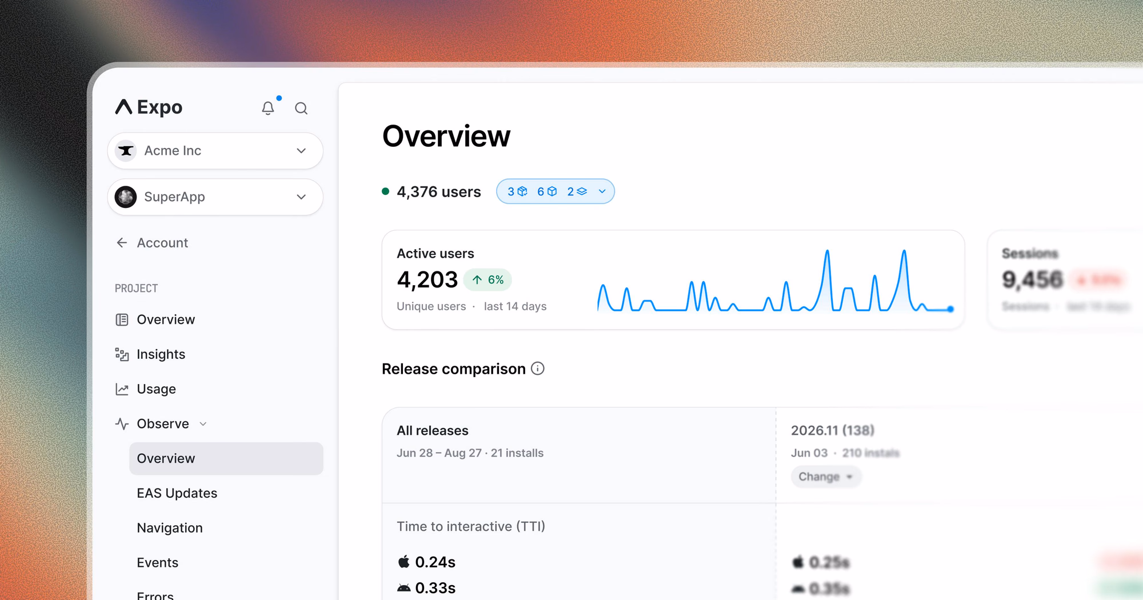Click 'Unique users' caption text
The width and height of the screenshot is (1143, 600).
431,306
